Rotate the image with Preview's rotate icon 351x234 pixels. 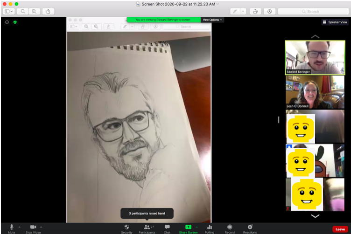[255, 11]
